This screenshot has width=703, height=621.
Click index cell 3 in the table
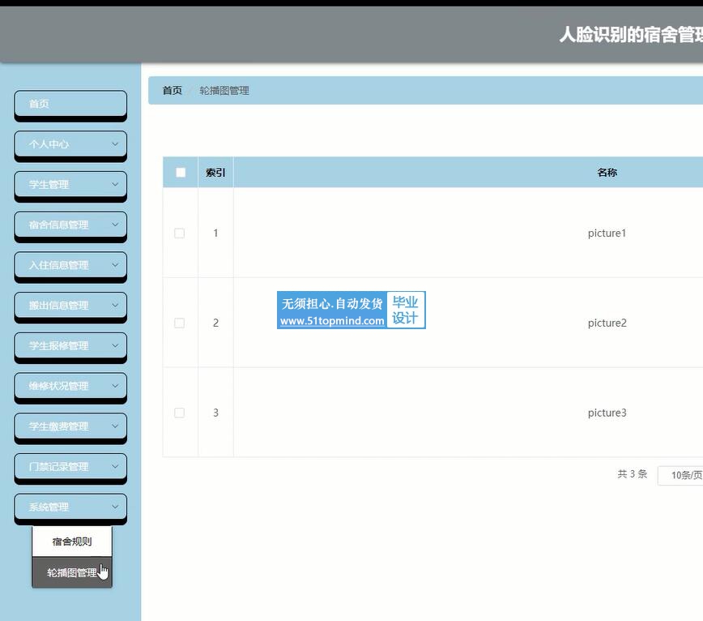tap(215, 413)
